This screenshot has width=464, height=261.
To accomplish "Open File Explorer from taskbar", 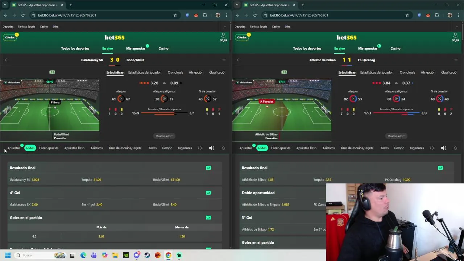I will click(115, 255).
